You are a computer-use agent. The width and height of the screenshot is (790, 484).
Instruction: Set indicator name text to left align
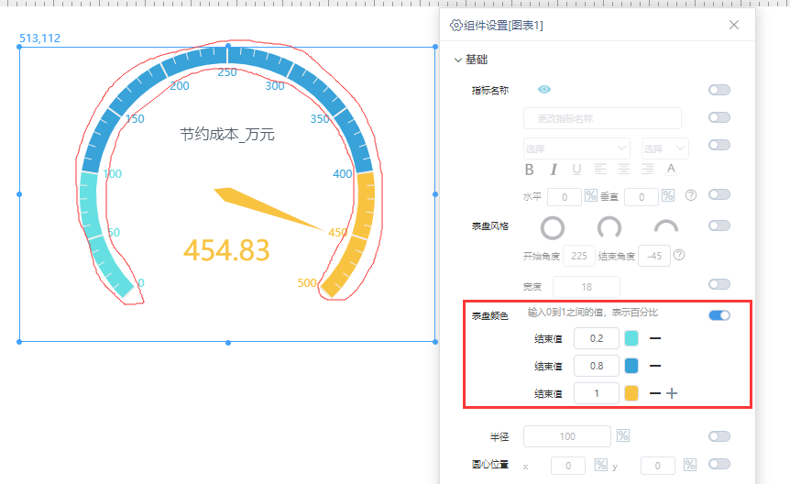[x=600, y=169]
